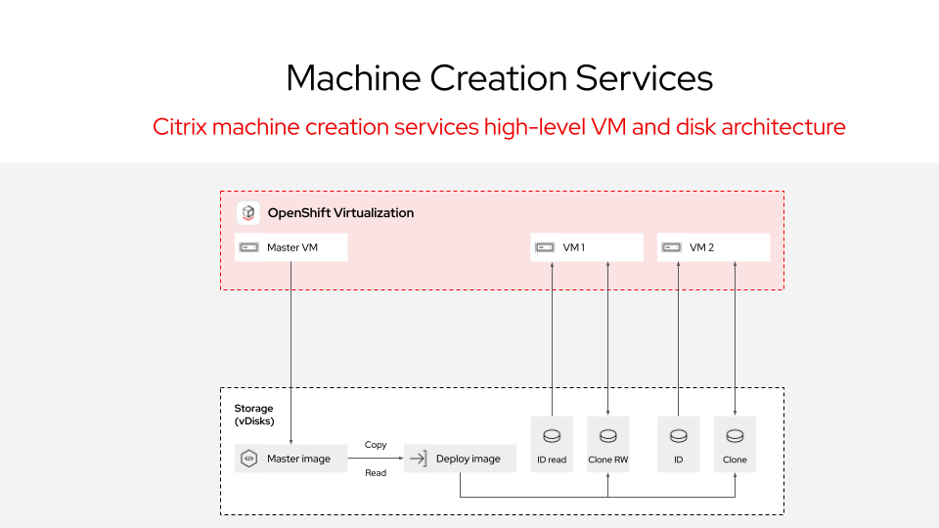Screen dimensions: 939x528
Task: Click the red Citrix architecture subtitle
Action: [x=499, y=127]
